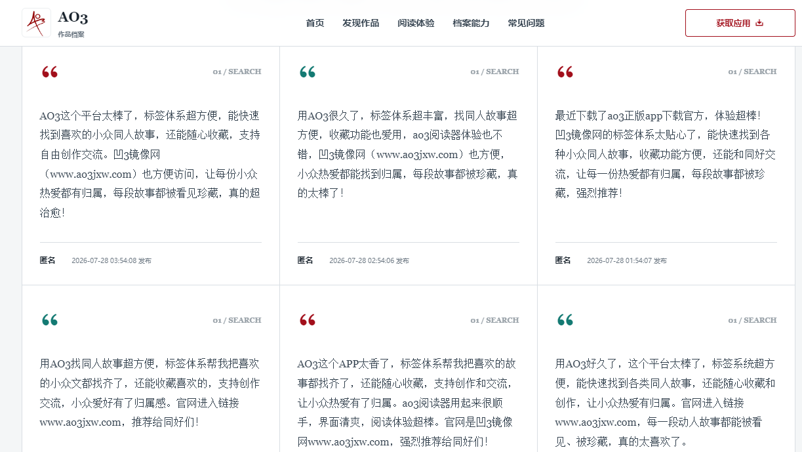Select 档案能力 in the top menu
Viewport: 802px width, 452px height.
[471, 23]
